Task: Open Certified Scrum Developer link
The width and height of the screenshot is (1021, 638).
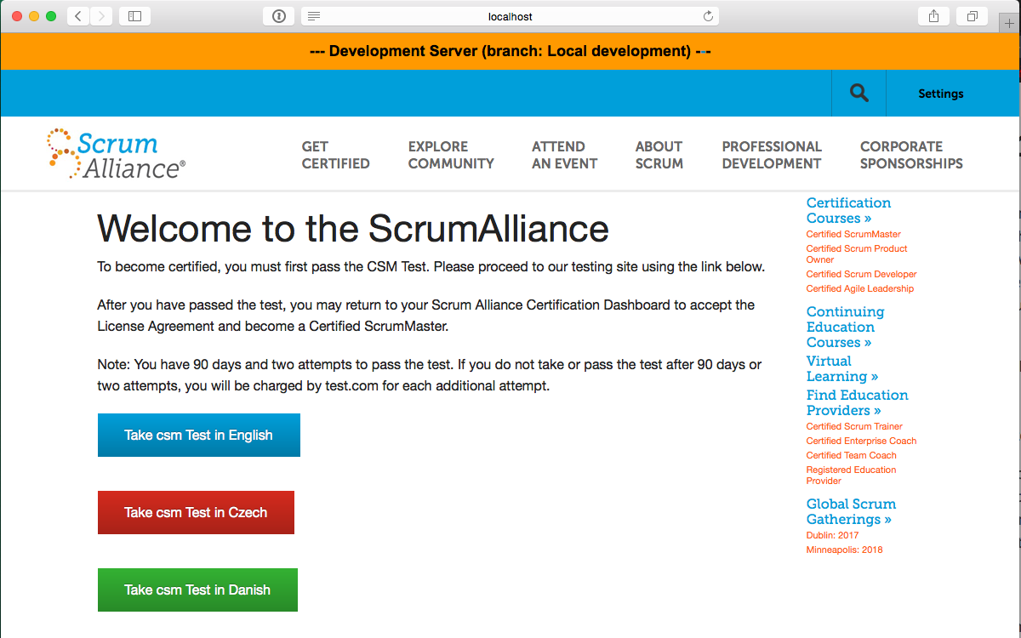Action: [x=861, y=274]
